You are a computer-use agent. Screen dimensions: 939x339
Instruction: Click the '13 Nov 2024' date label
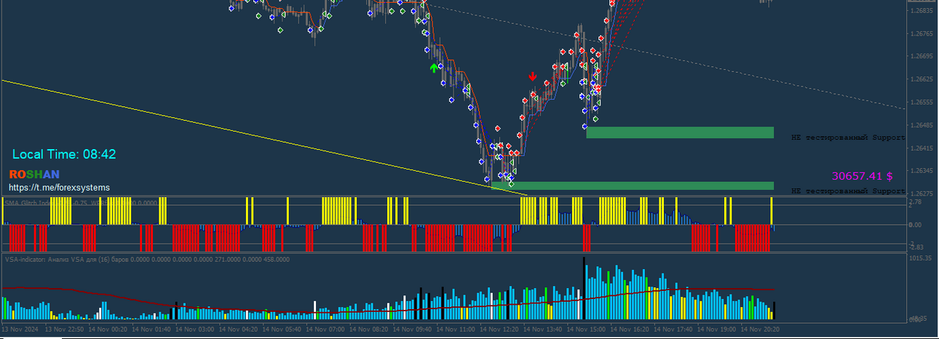pos(18,329)
